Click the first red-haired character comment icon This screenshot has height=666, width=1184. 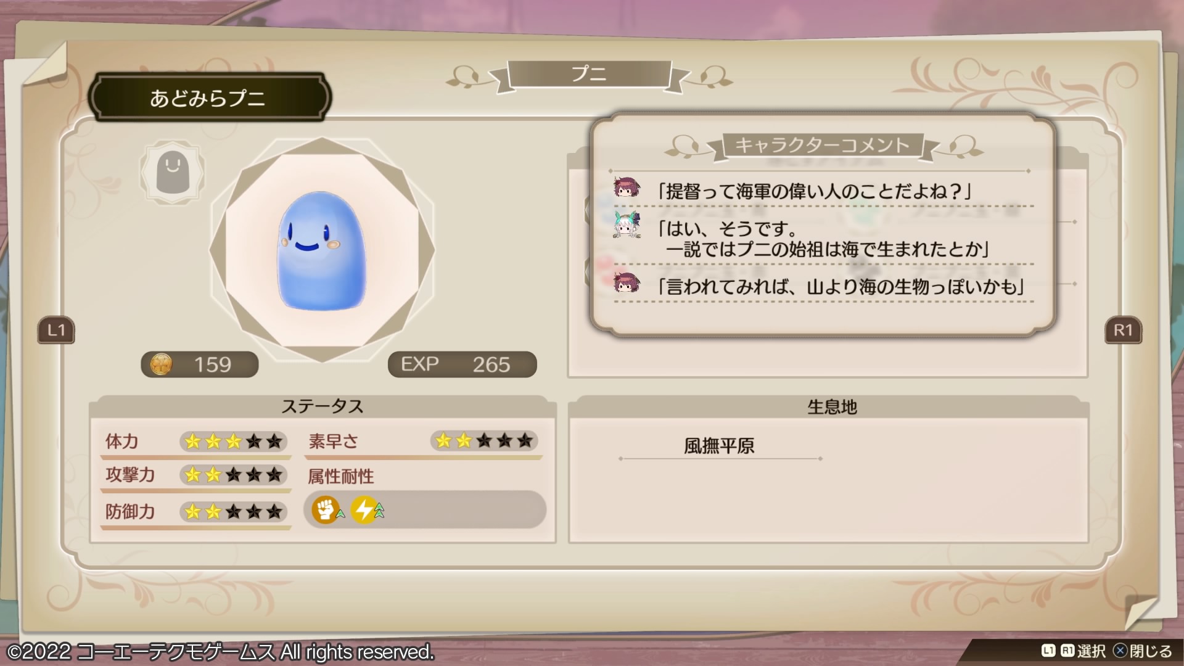coord(627,188)
